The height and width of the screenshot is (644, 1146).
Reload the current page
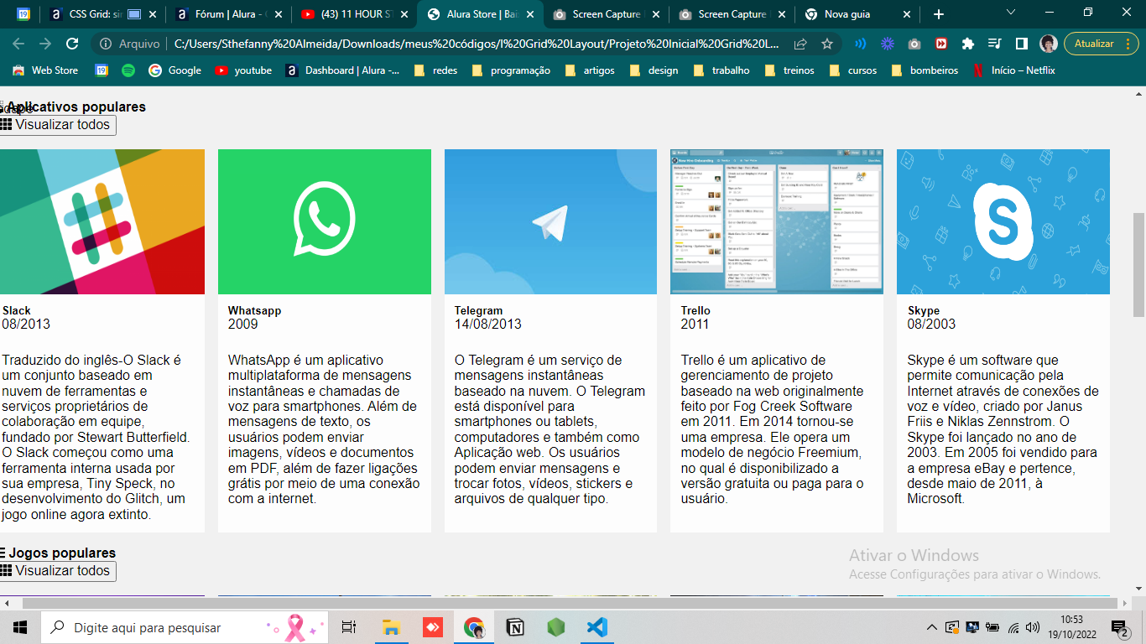click(72, 44)
